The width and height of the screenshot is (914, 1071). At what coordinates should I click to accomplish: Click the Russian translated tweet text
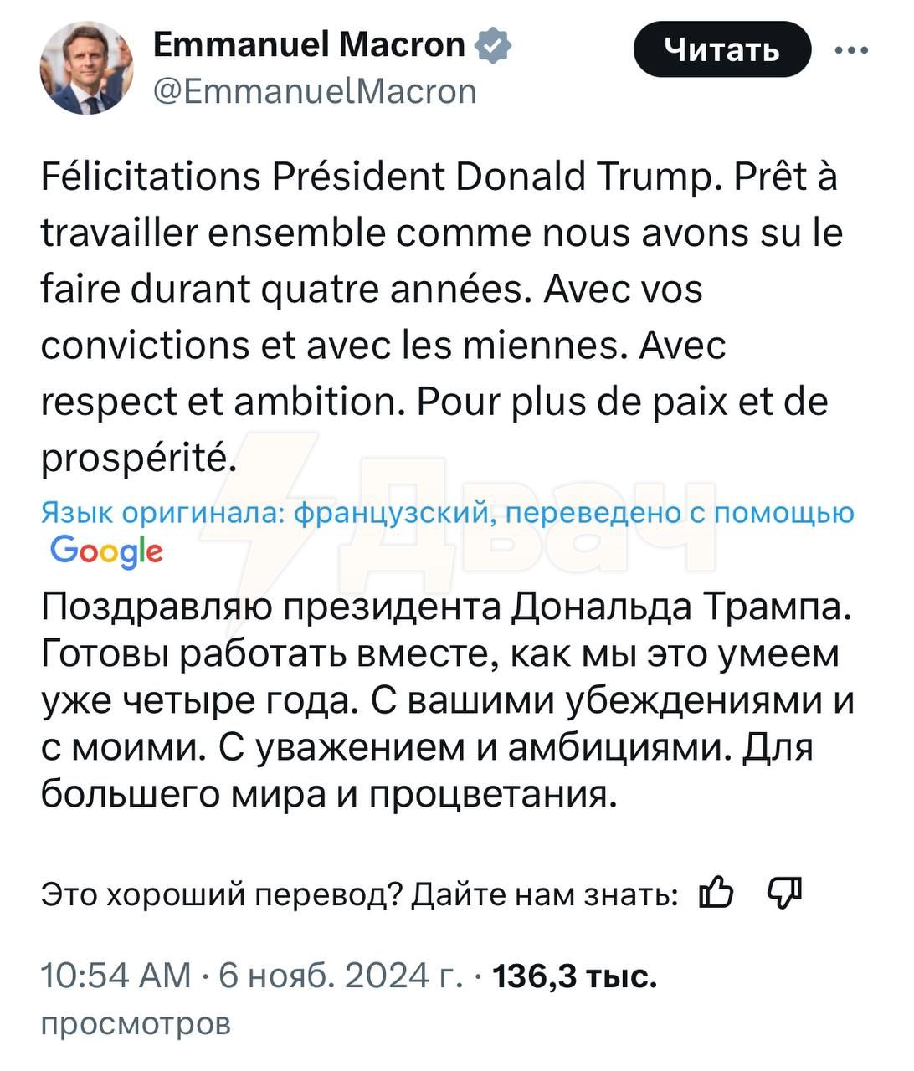coord(448,700)
